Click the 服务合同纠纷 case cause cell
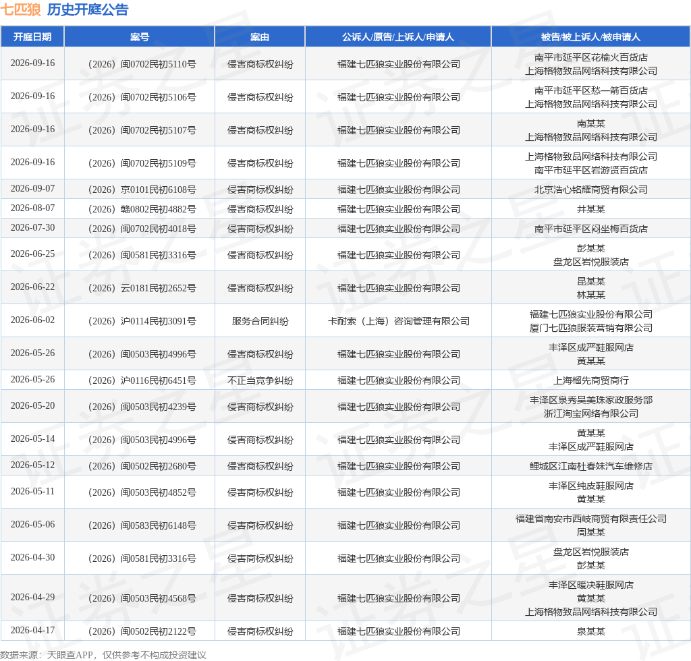Image resolution: width=691 pixels, height=661 pixels. pos(260,322)
